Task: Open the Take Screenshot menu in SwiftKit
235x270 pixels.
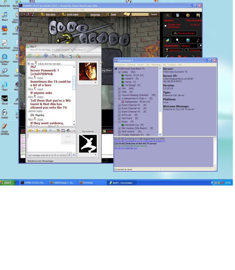Action: pyautogui.click(x=65, y=10)
